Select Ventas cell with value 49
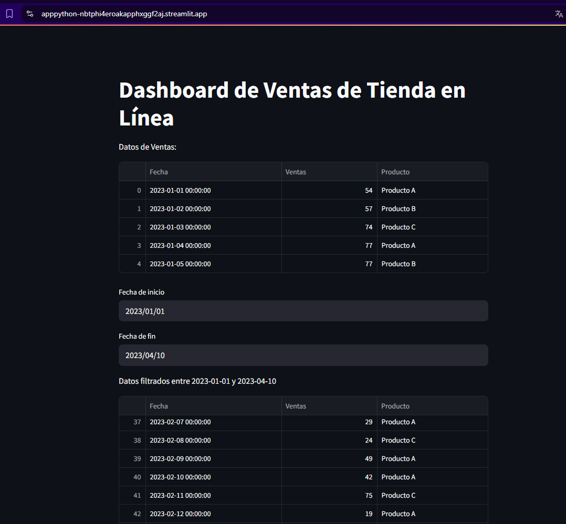Image resolution: width=566 pixels, height=524 pixels. (x=329, y=459)
